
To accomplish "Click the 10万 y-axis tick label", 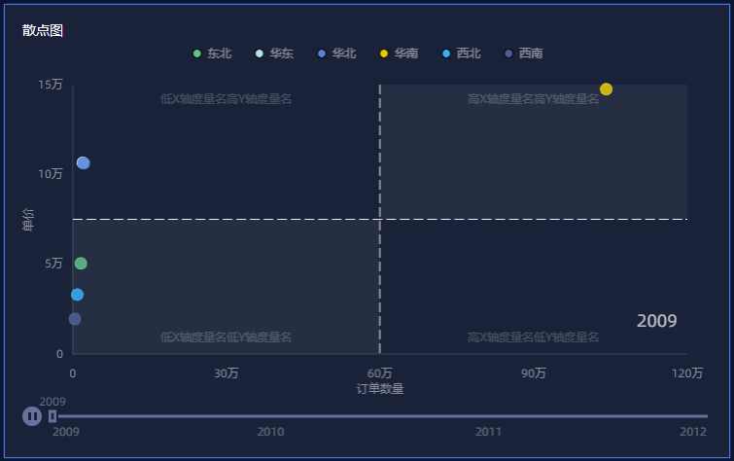I will 51,174.
